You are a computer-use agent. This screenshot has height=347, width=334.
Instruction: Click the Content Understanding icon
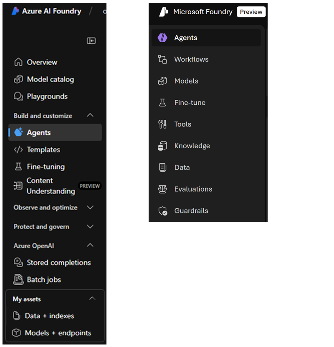click(x=18, y=185)
